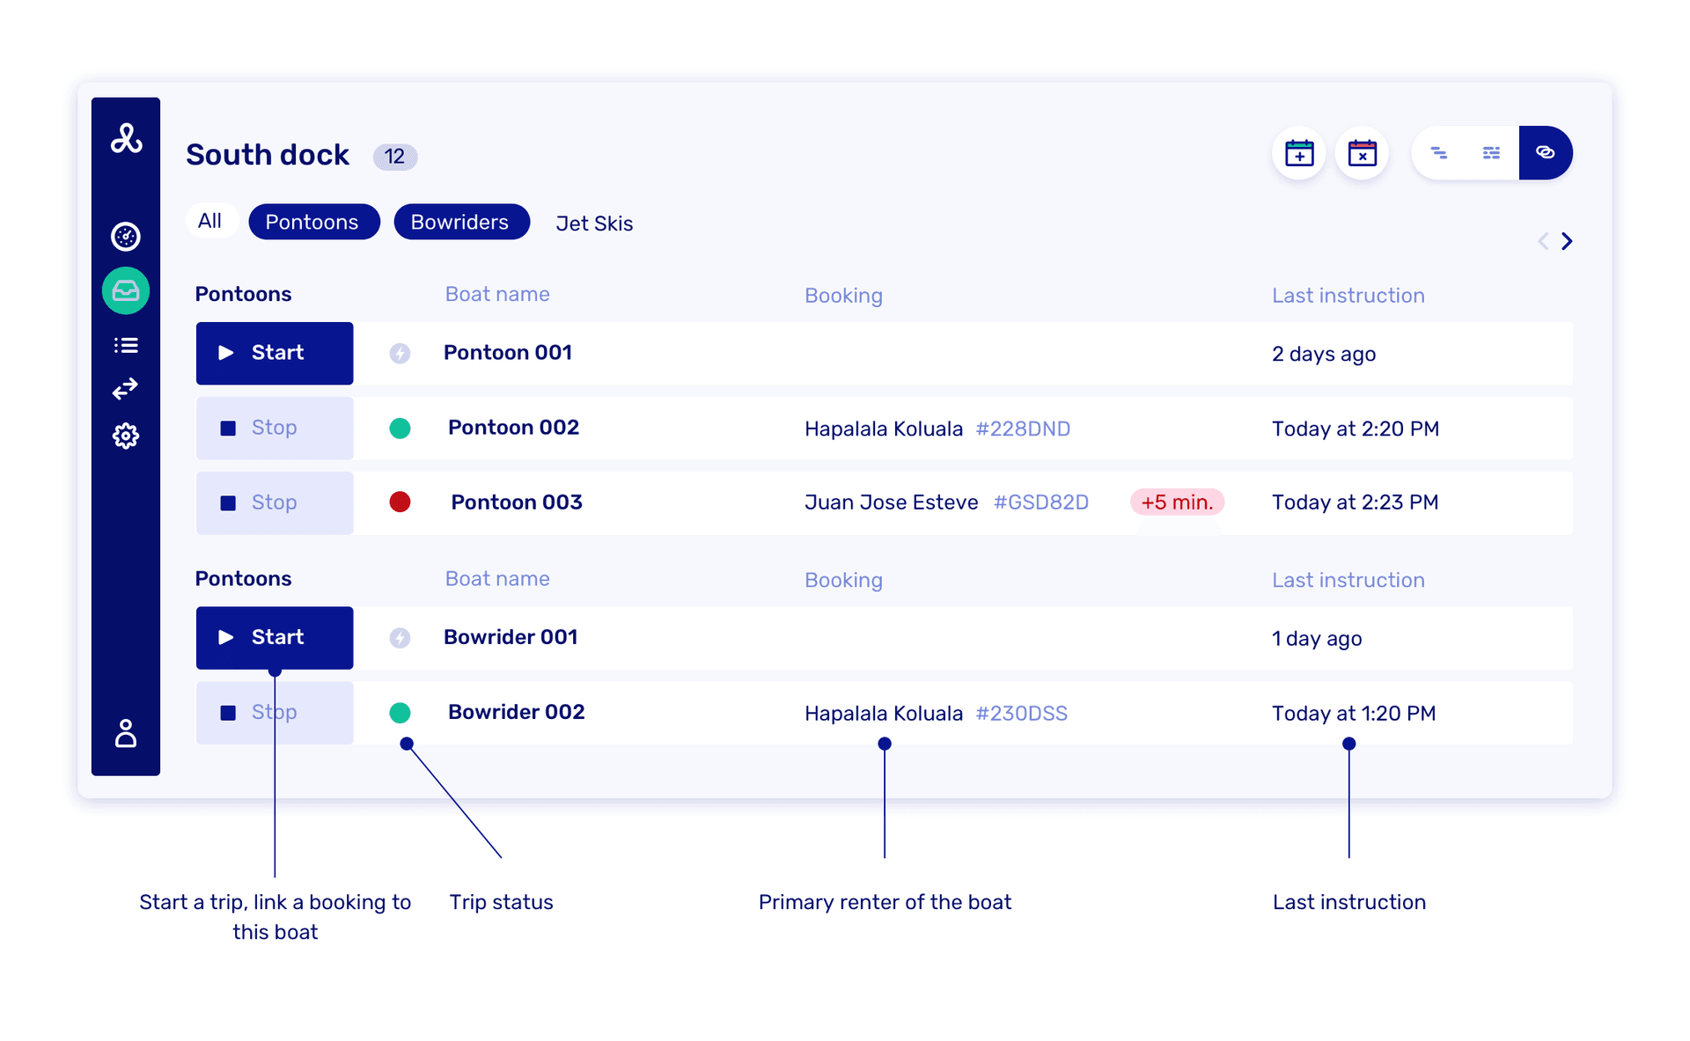The image size is (1690, 1041).
Task: Select the All filter tab
Action: pyautogui.click(x=211, y=221)
